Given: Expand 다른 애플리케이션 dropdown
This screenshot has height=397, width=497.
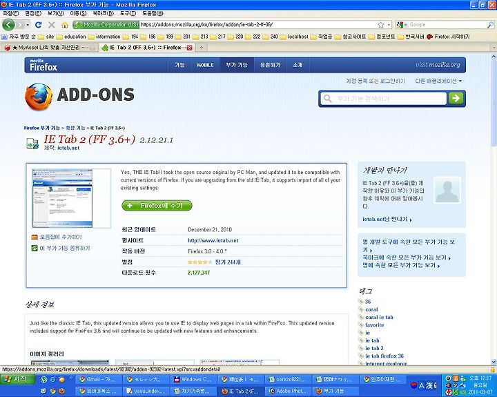Looking at the screenshot, I should [x=438, y=81].
